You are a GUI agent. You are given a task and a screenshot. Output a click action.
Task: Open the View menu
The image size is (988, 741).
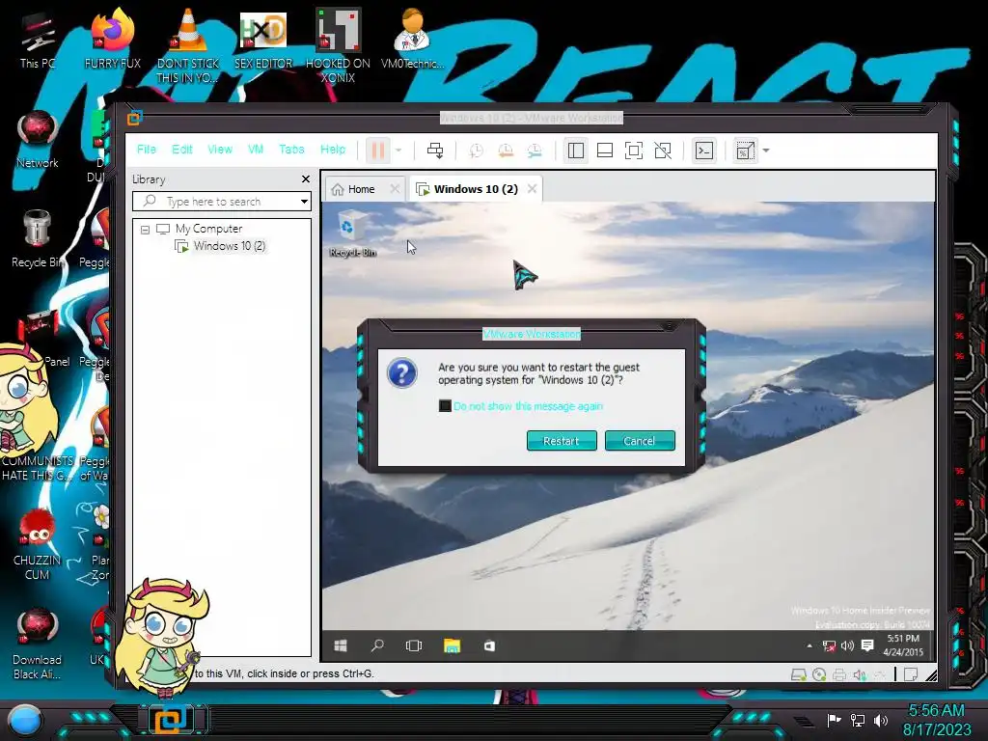pyautogui.click(x=220, y=150)
